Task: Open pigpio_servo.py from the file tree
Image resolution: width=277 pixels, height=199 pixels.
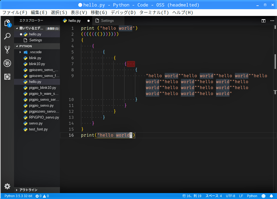Action: coord(37,106)
